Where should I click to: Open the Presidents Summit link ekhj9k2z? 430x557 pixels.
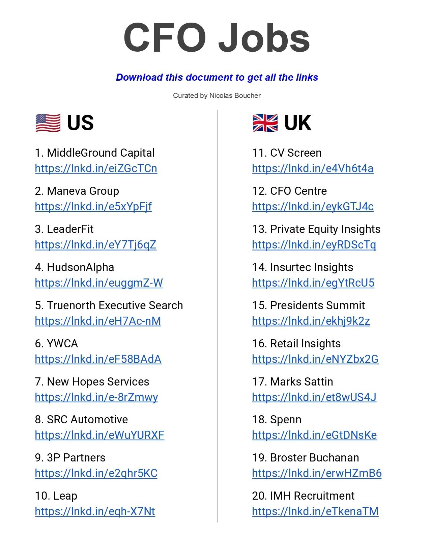pos(311,321)
